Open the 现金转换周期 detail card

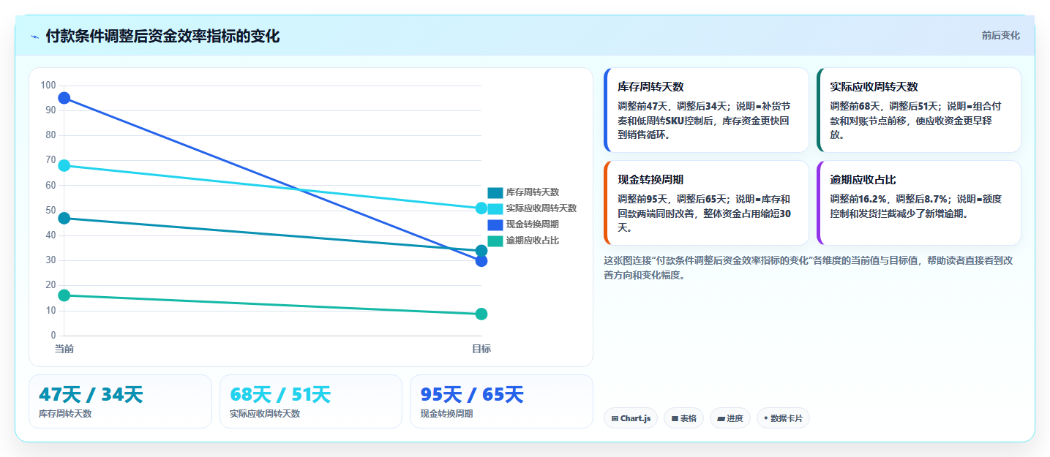click(x=706, y=203)
